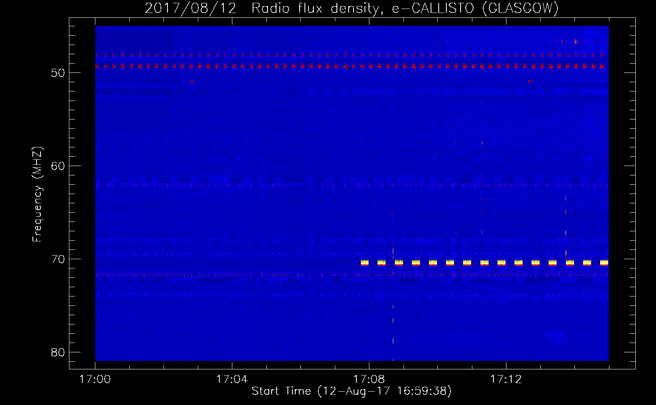The width and height of the screenshot is (656, 405).
Task: Click the 17:04 time tick label
Action: pos(232,379)
